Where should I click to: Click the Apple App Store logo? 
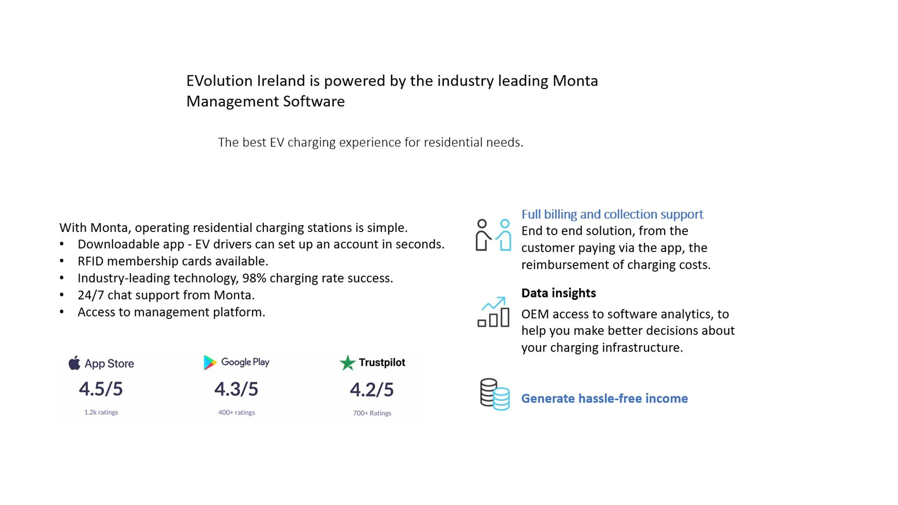(74, 363)
